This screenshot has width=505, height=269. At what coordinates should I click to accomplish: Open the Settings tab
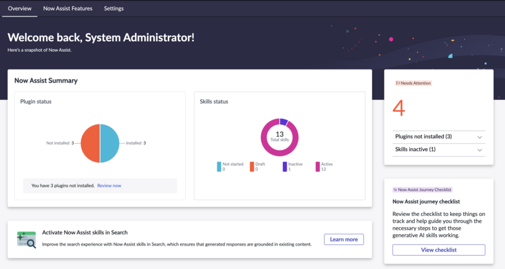click(x=114, y=8)
